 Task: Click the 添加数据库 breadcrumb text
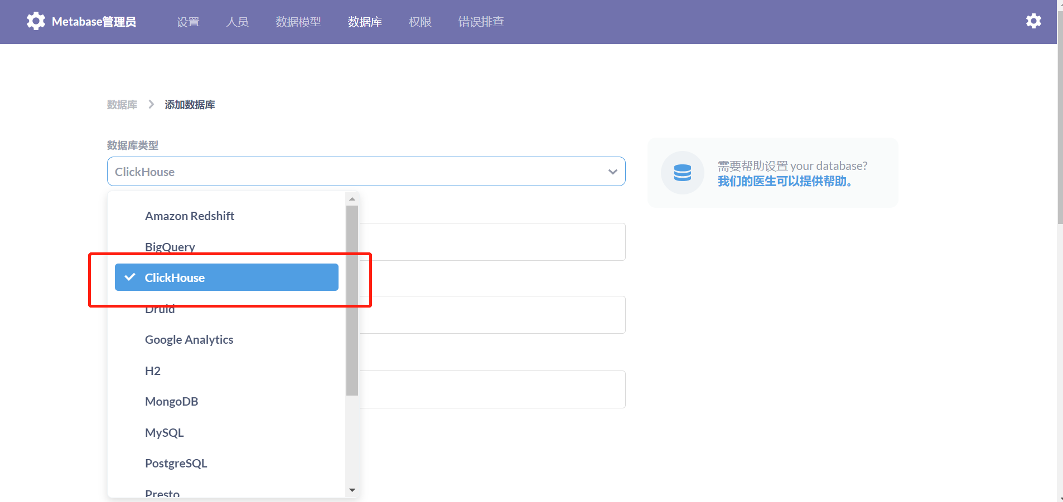click(190, 105)
